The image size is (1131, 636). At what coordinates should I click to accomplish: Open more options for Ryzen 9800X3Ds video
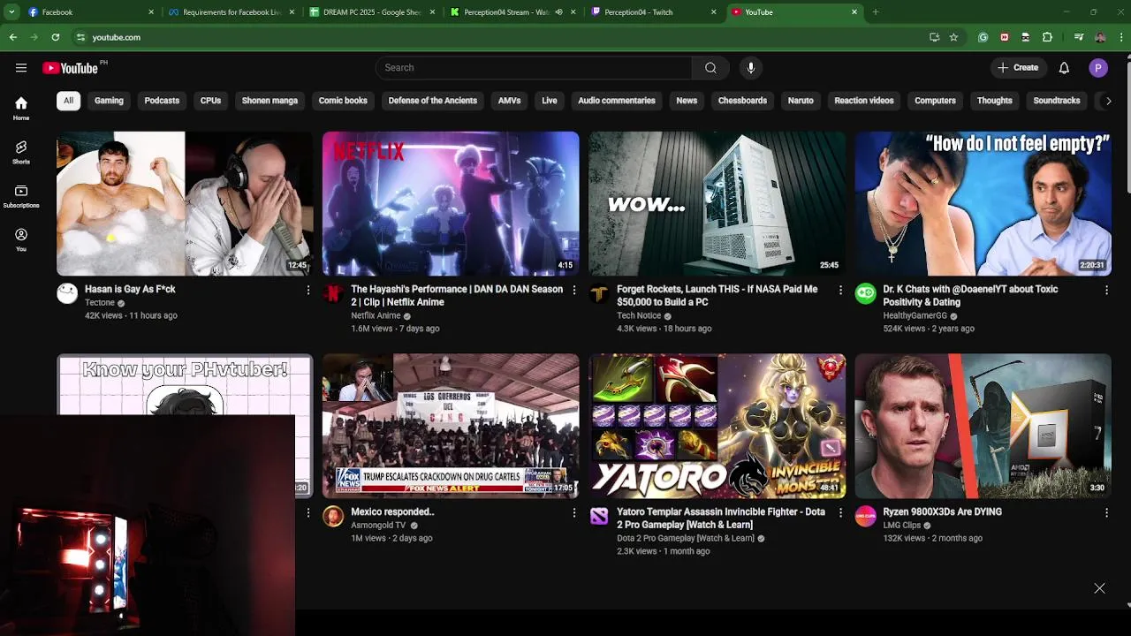pyautogui.click(x=1106, y=512)
